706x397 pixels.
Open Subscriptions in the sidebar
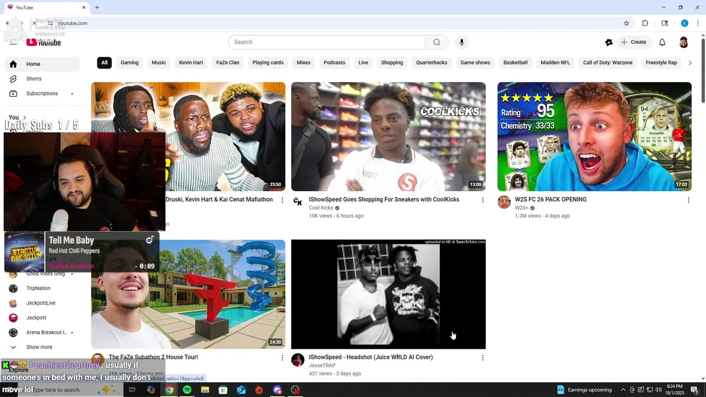tap(42, 94)
